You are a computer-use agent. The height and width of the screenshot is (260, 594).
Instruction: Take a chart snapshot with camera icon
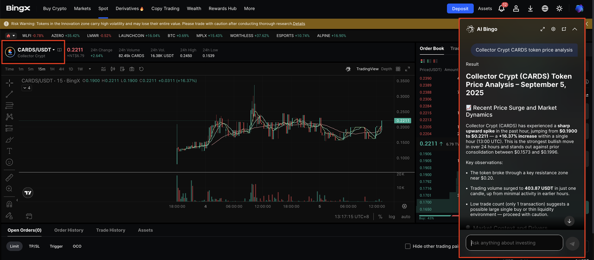coord(132,69)
